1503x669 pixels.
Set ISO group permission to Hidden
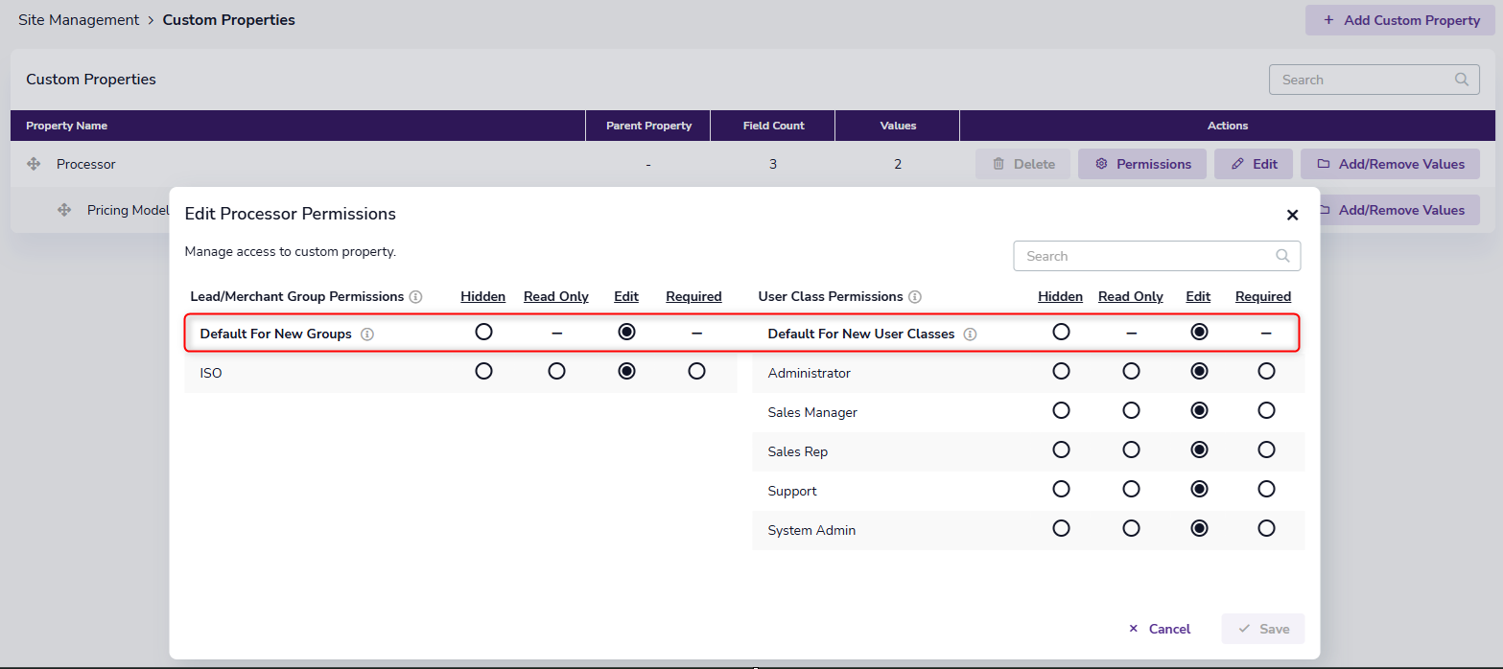483,371
